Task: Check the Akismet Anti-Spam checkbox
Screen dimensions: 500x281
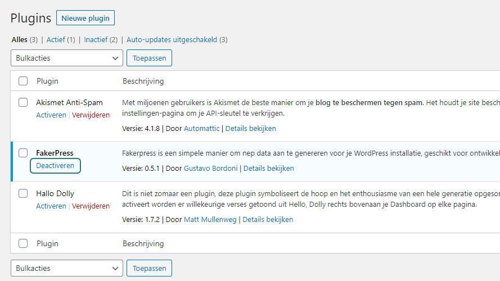Action: click(23, 102)
